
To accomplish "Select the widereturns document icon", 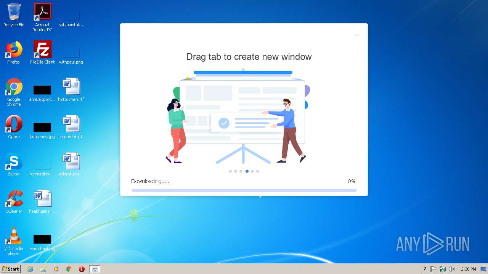I will (71, 164).
